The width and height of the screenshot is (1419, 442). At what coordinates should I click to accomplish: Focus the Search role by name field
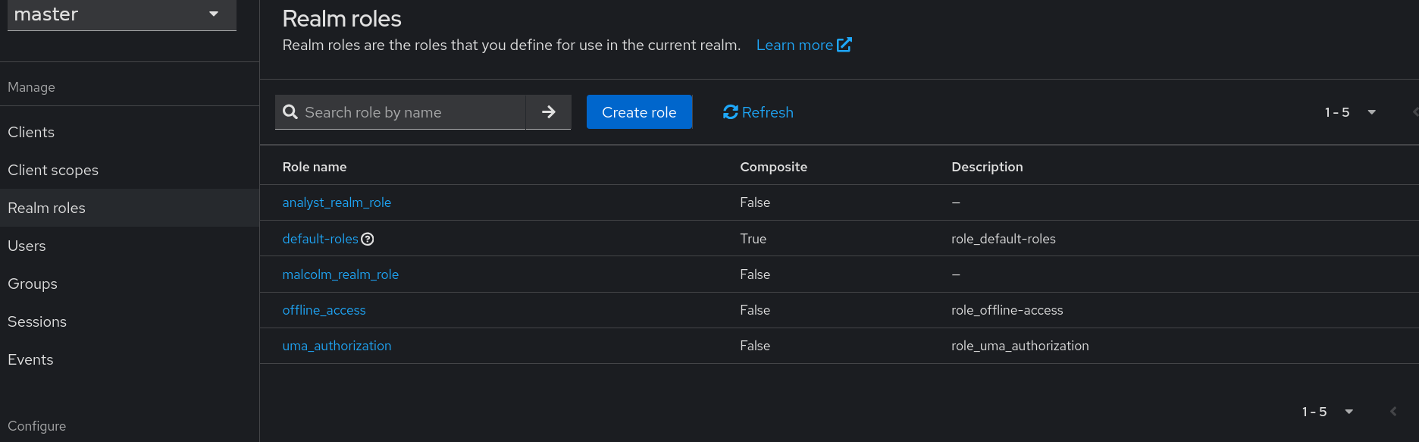coord(400,112)
